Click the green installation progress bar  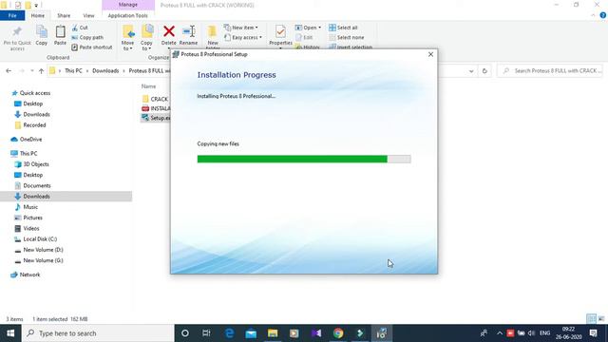click(292, 159)
